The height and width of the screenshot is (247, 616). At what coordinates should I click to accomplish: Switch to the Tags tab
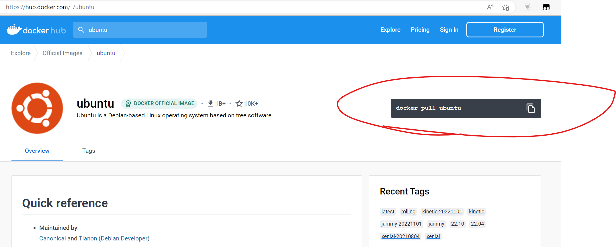[89, 151]
